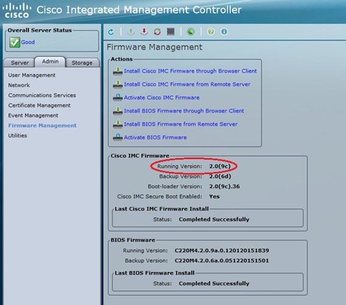
Task: Click the blue Refresh toolbar icon
Action: 111,32
